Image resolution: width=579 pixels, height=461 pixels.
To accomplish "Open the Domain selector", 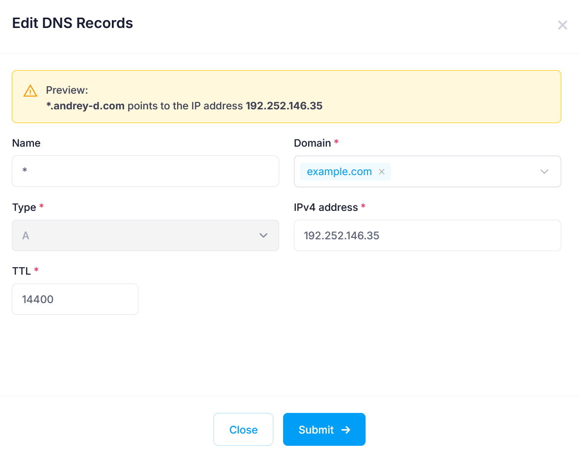I will pos(466,172).
